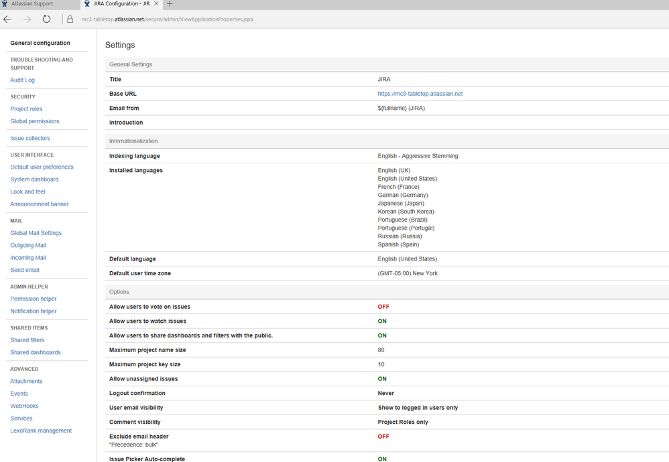View Shared dashboards
This screenshot has height=462, width=669.
tap(36, 352)
